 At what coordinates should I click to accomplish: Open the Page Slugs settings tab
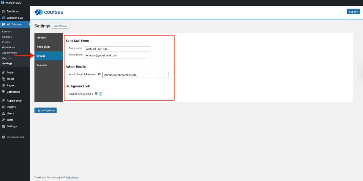point(44,47)
